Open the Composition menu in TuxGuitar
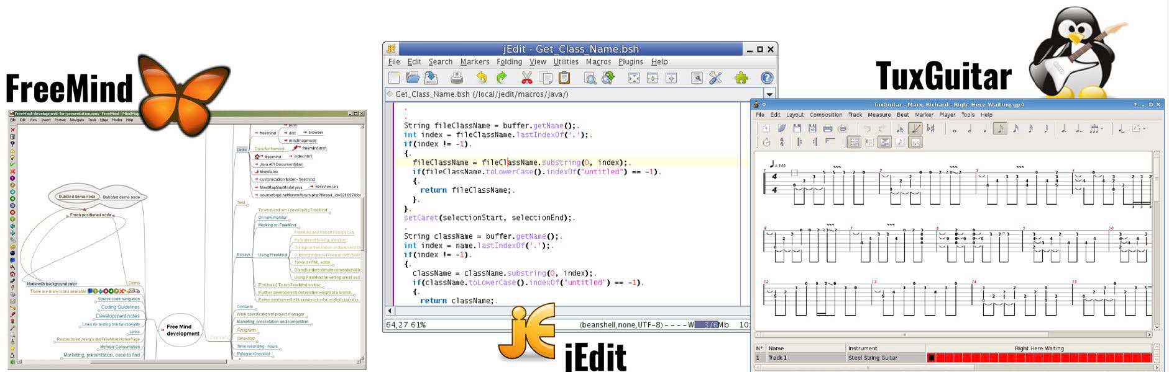The height and width of the screenshot is (372, 1169). pos(826,115)
